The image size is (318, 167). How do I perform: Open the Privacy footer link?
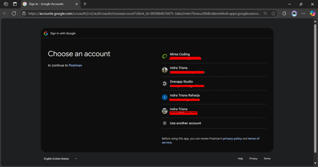tap(253, 159)
